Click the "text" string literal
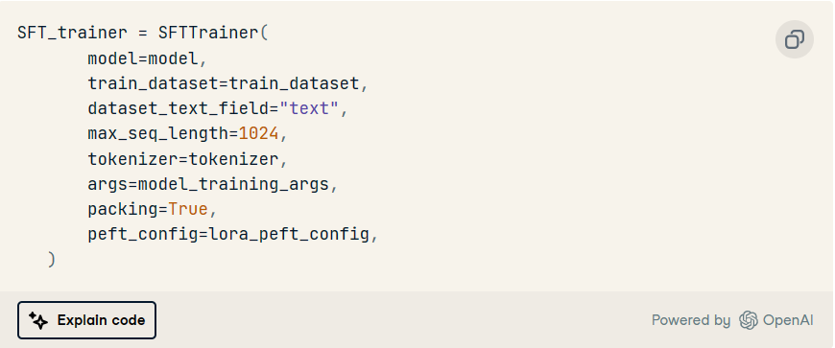The image size is (835, 348). [x=309, y=109]
